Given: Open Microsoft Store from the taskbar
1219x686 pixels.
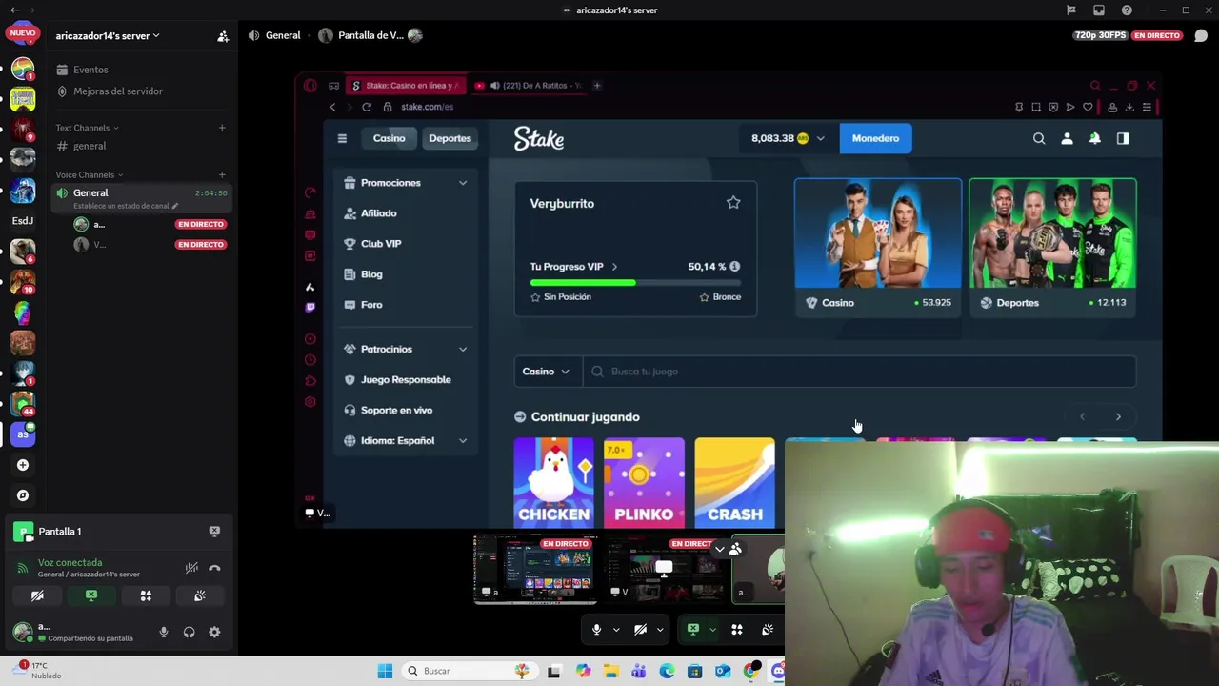Looking at the screenshot, I should click(x=695, y=671).
